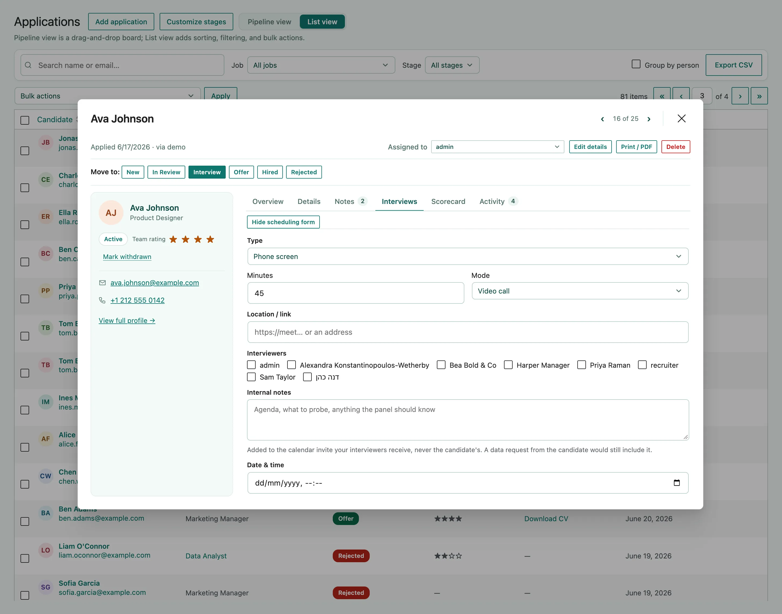Expand the All jobs filter dropdown
782x614 pixels.
click(x=321, y=65)
